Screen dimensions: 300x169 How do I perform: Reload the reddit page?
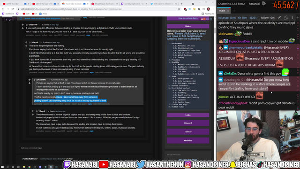click(13, 9)
